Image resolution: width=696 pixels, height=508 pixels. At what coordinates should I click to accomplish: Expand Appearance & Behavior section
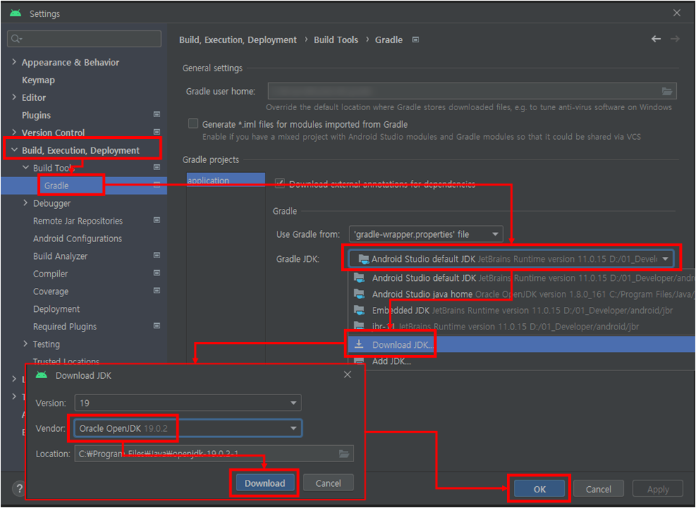[x=14, y=61]
